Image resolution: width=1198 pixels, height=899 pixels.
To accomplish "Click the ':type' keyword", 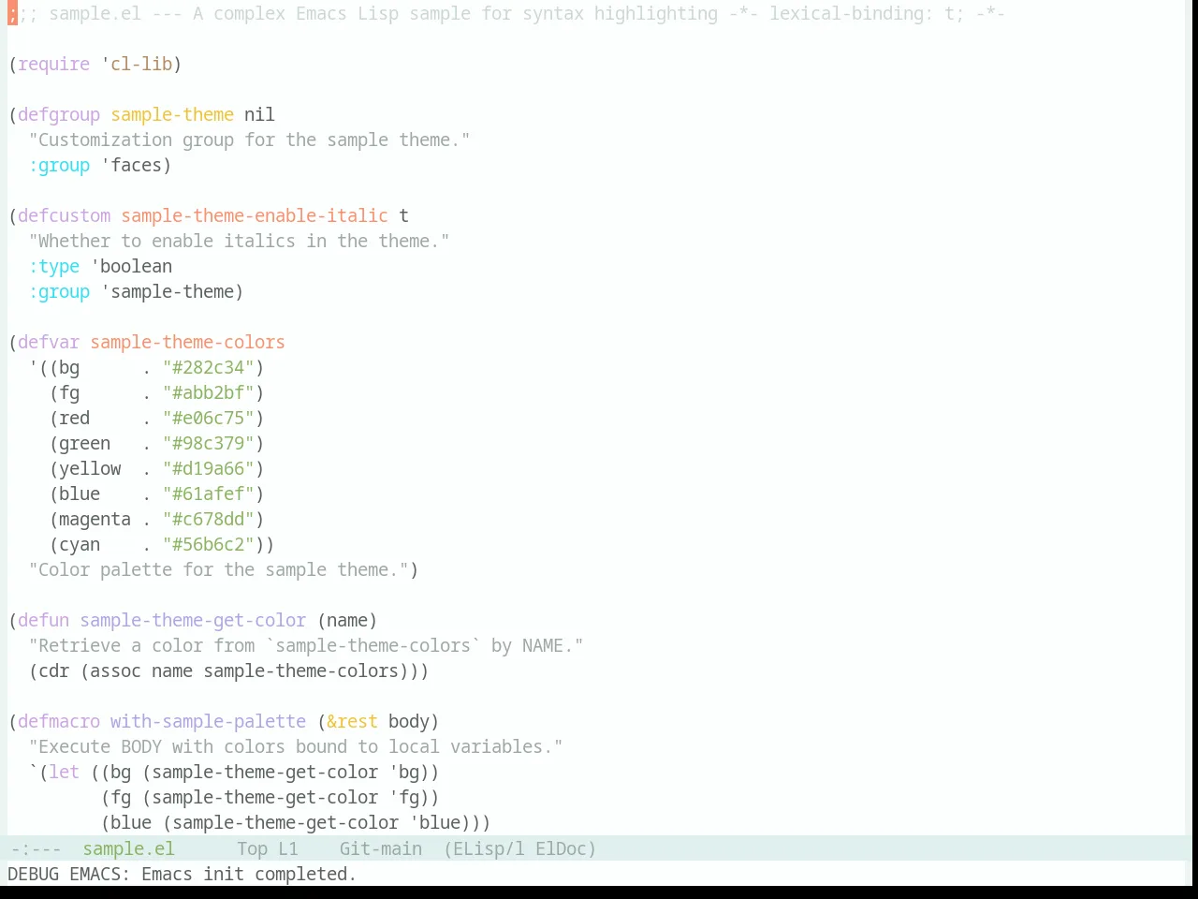I will click(x=54, y=266).
